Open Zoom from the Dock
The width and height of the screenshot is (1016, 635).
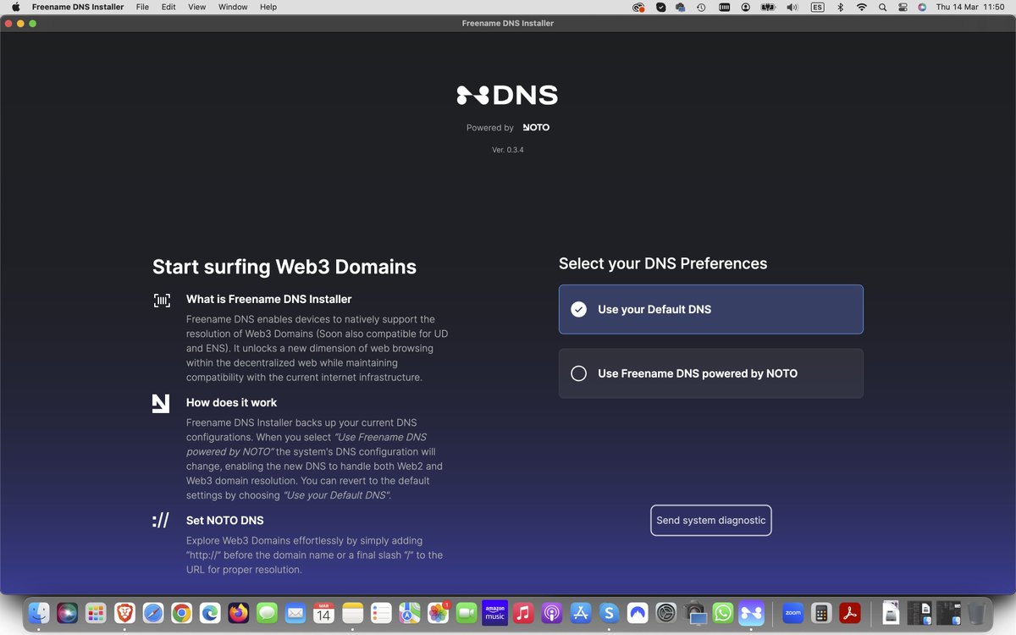tap(792, 612)
